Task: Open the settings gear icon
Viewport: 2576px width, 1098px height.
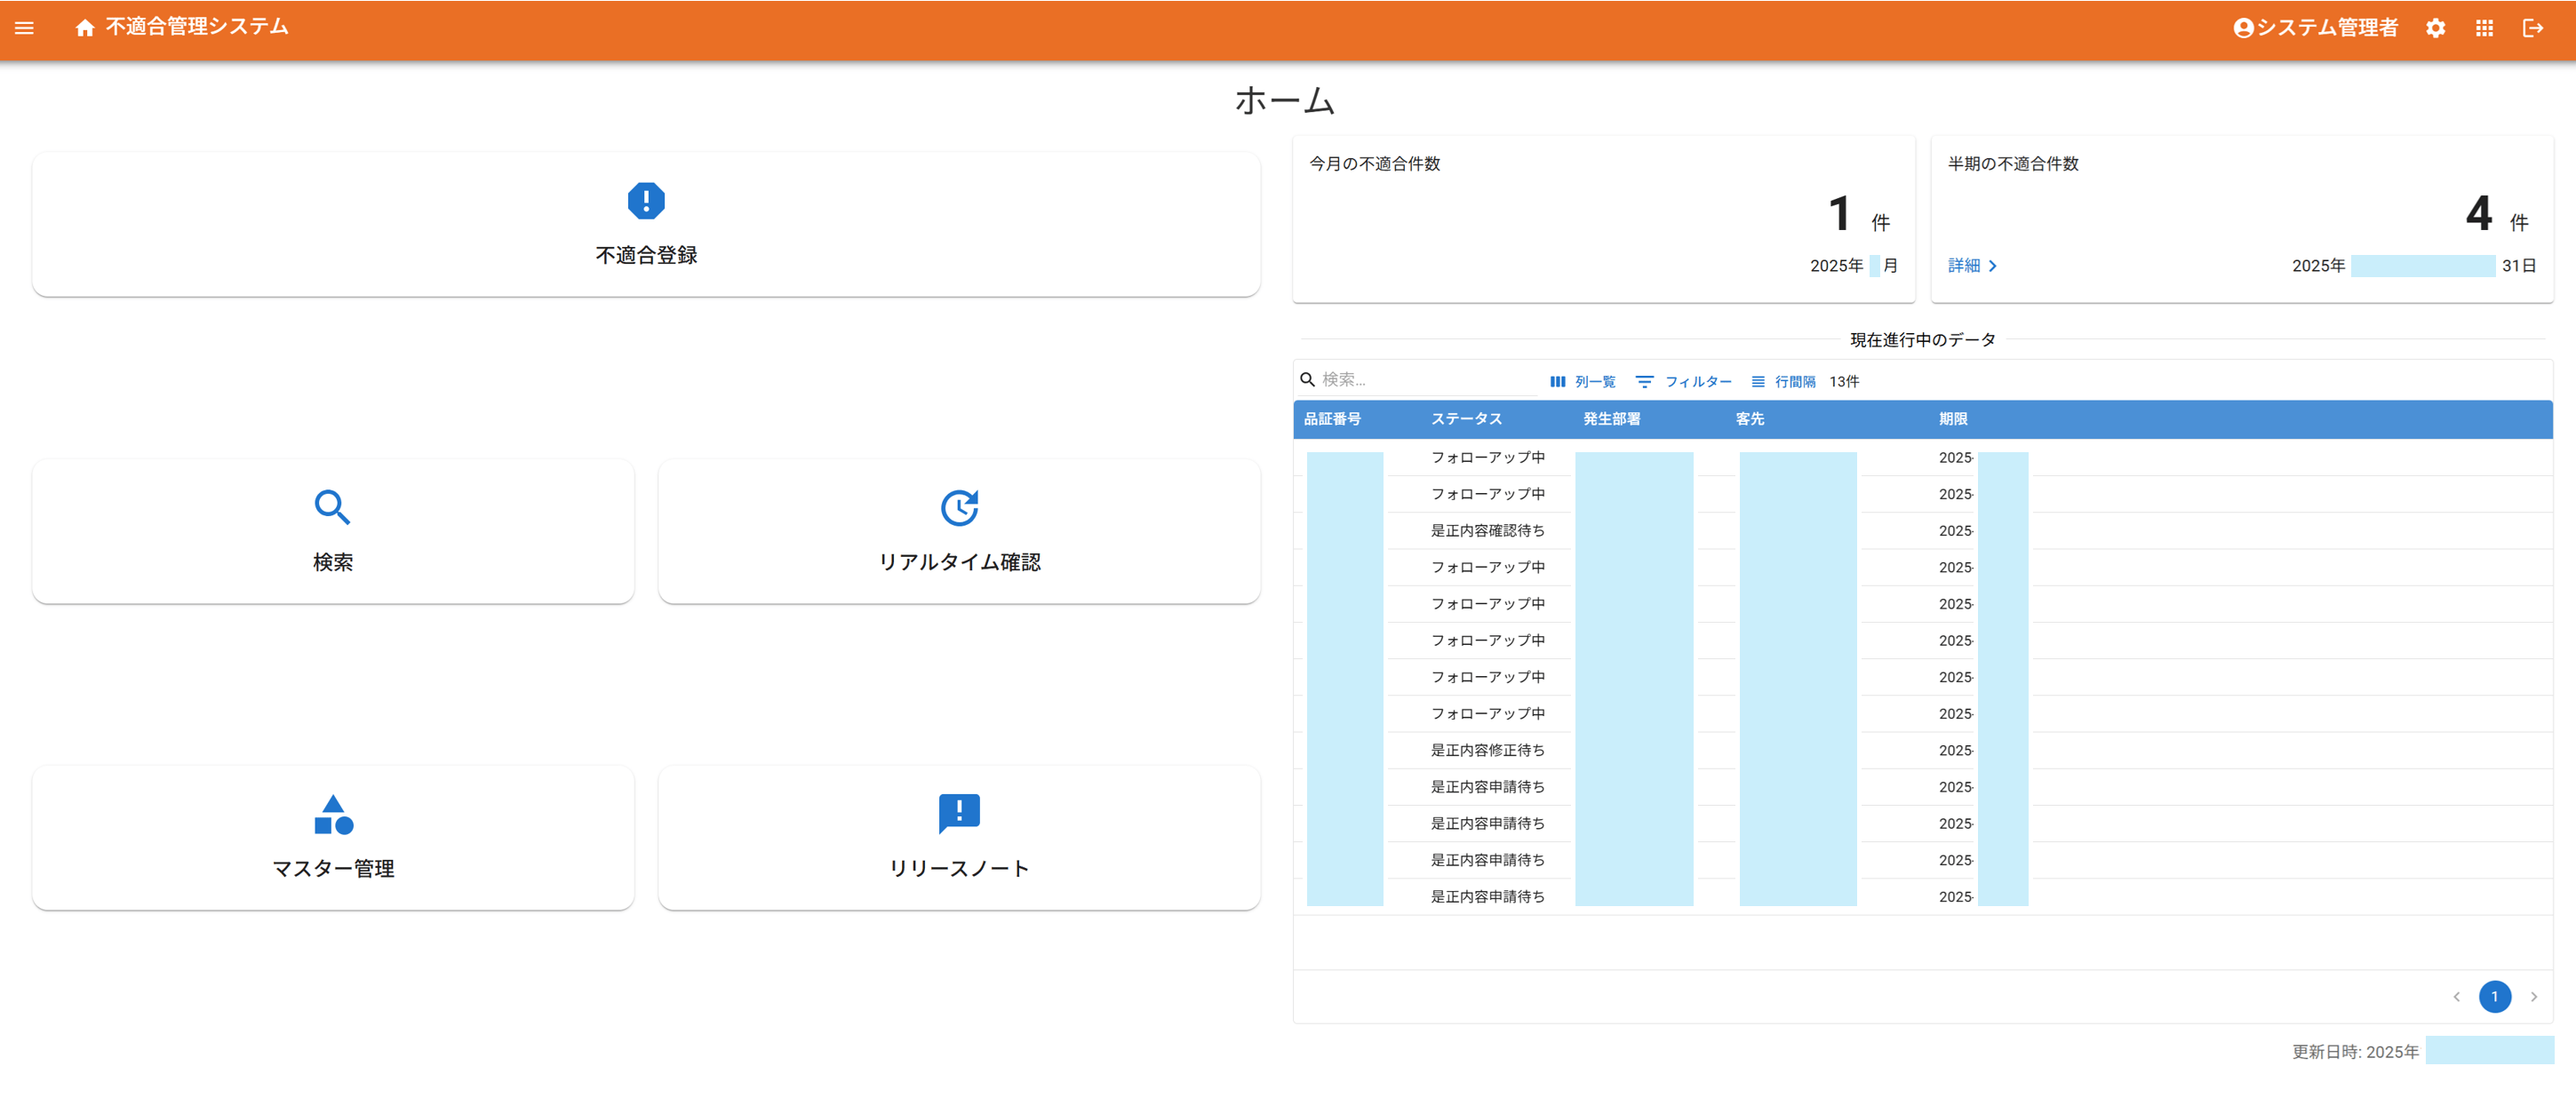Action: coord(2435,28)
